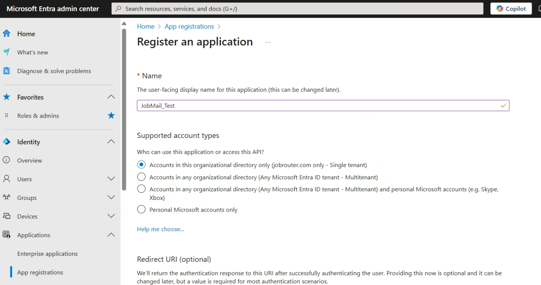Image resolution: width=541 pixels, height=285 pixels.
Task: Click the search resources, services, and docs box
Action: 297,9
